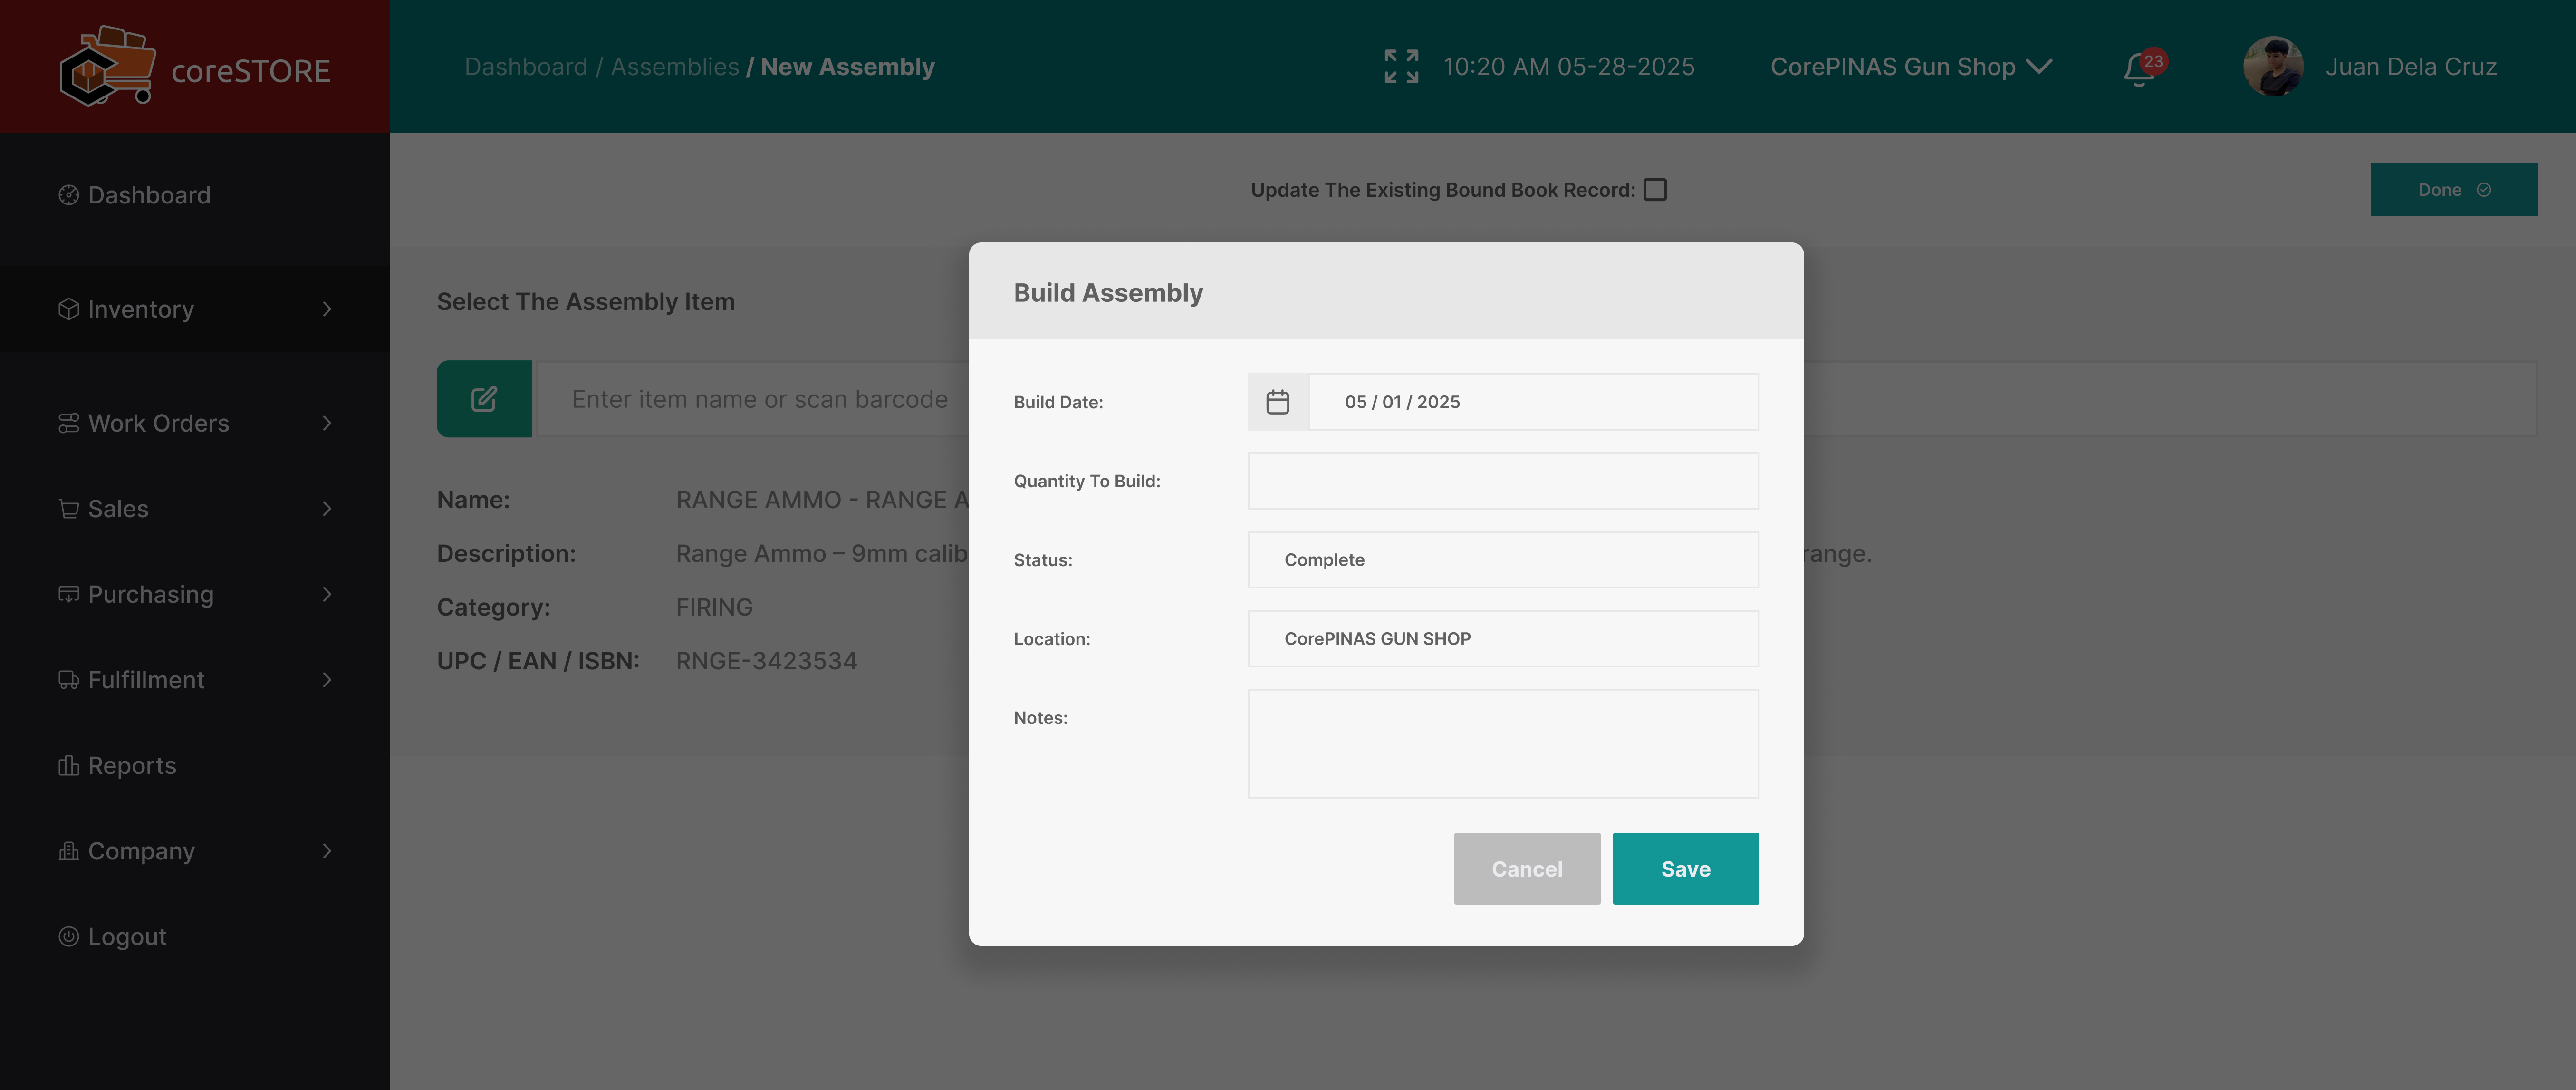Click the Reports chart icon
The image size is (2576, 1090).
(68, 765)
